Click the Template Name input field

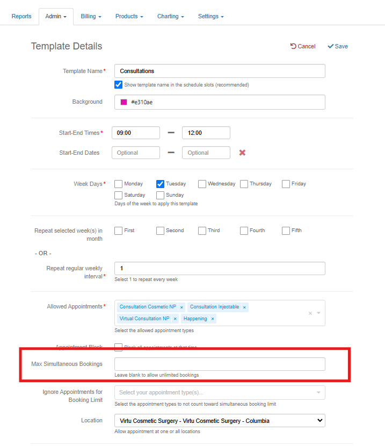[220, 71]
